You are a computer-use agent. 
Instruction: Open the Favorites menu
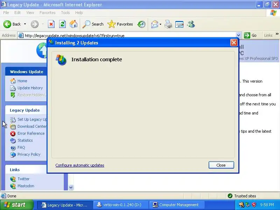click(48, 13)
